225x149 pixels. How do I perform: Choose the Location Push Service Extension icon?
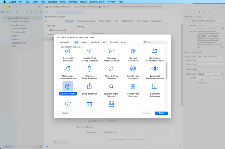(x=89, y=51)
